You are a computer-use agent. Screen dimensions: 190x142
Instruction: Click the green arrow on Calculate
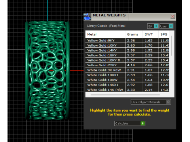(142, 123)
